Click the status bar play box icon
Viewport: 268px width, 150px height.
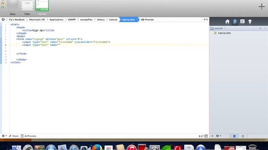(x=206, y=136)
